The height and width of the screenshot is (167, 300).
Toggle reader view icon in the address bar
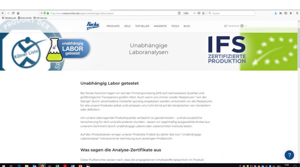(x=179, y=13)
